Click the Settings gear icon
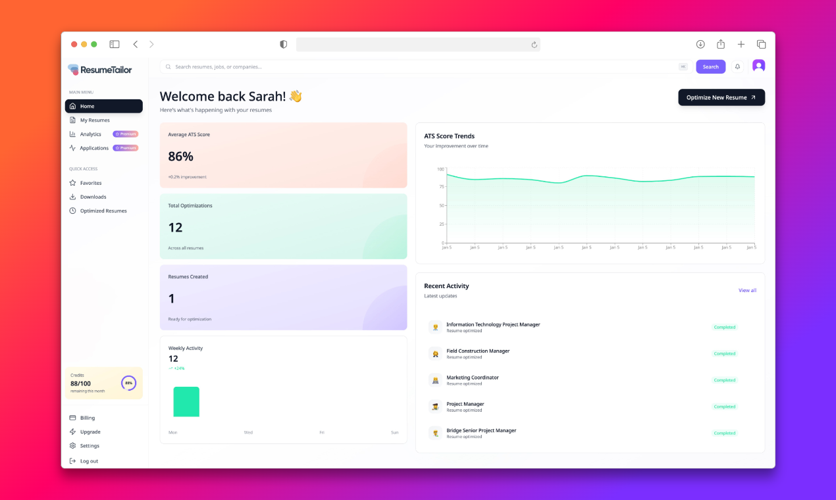Screen dimensions: 836x500 tap(73, 445)
